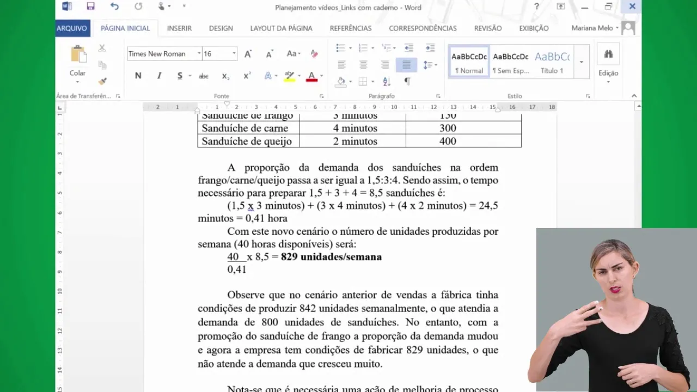This screenshot has height=392, width=697.
Task: Switch to REVISÃO tab
Action: pyautogui.click(x=488, y=28)
